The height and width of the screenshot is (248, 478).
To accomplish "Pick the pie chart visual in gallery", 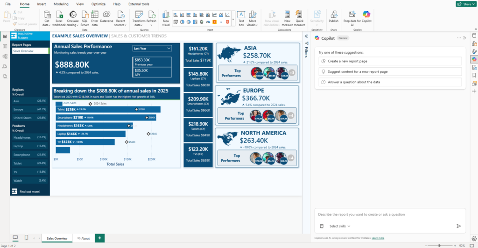I will click(x=182, y=22).
